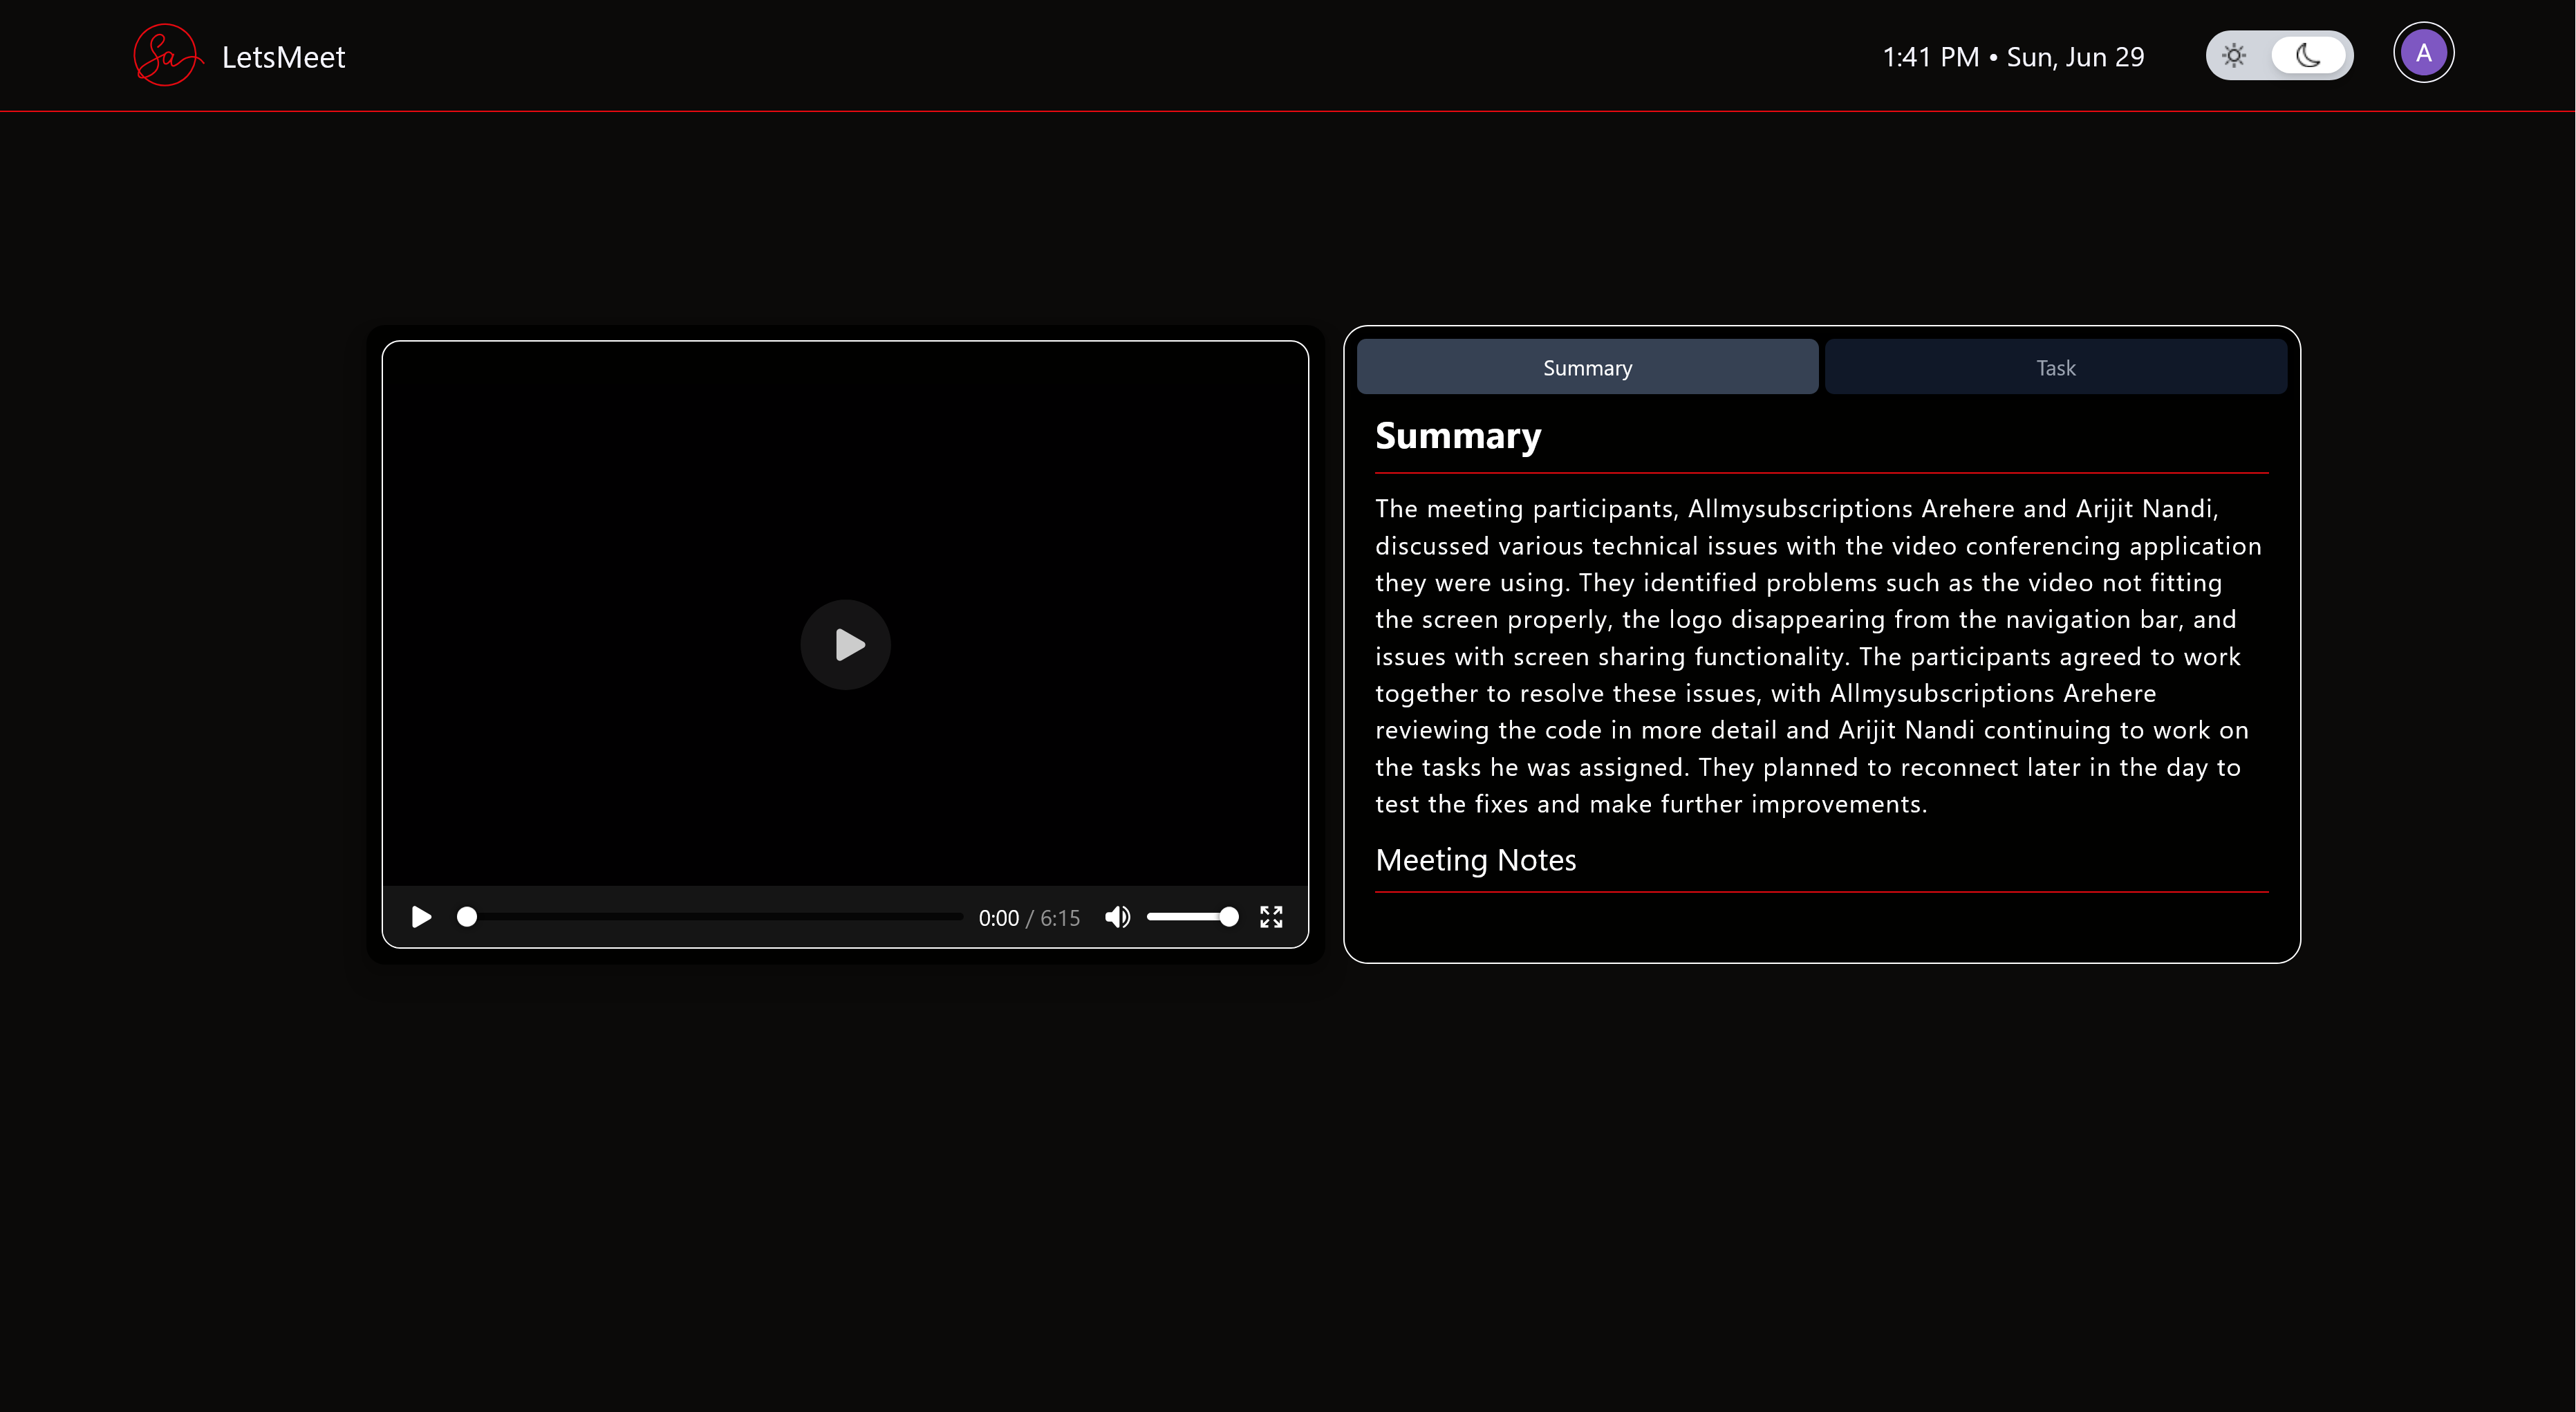Switch to light mode sun icon

pos(2234,55)
